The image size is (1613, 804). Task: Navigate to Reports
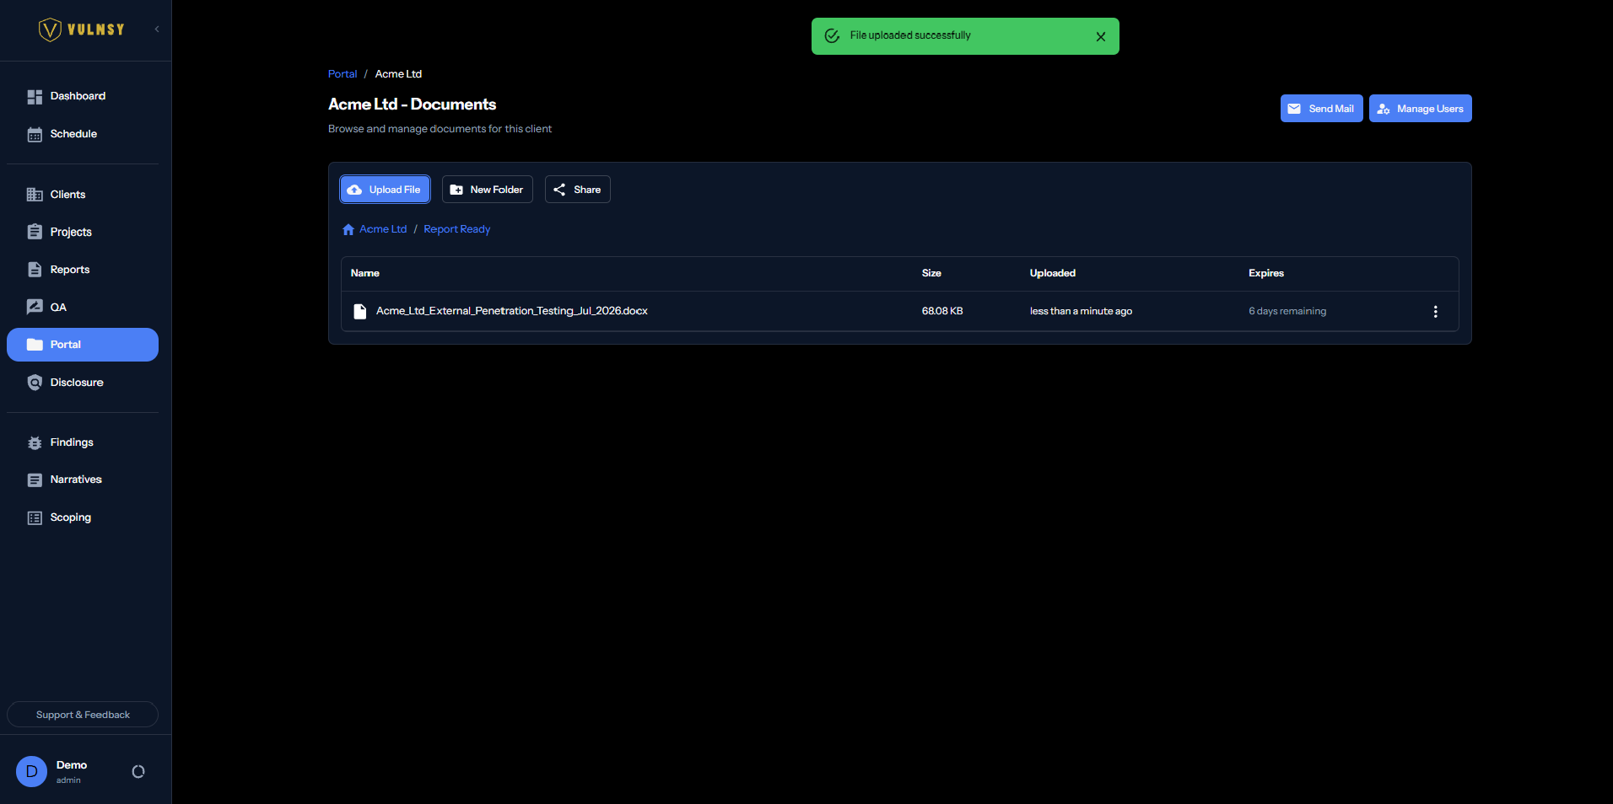[x=83, y=270]
